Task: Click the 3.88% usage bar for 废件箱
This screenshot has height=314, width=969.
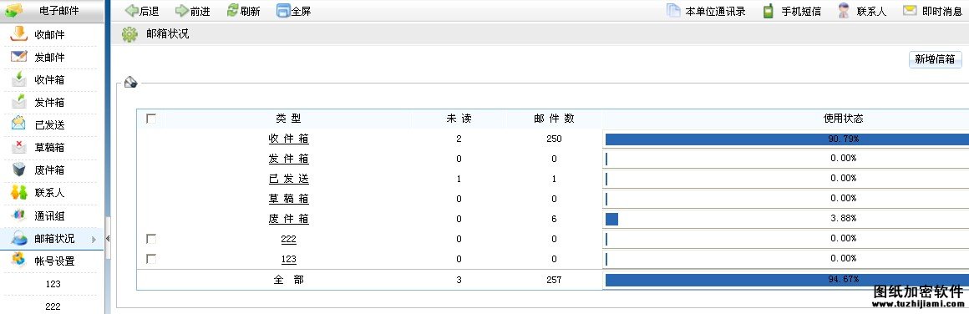Action: click(x=611, y=219)
